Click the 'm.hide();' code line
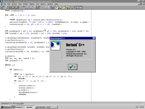Viewport: 145px width, 109px height. [x=24, y=90]
